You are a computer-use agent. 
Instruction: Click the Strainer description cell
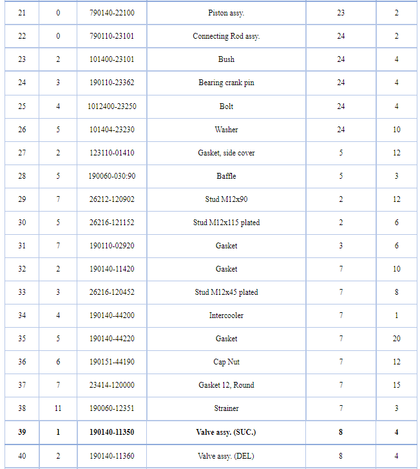pos(226,408)
